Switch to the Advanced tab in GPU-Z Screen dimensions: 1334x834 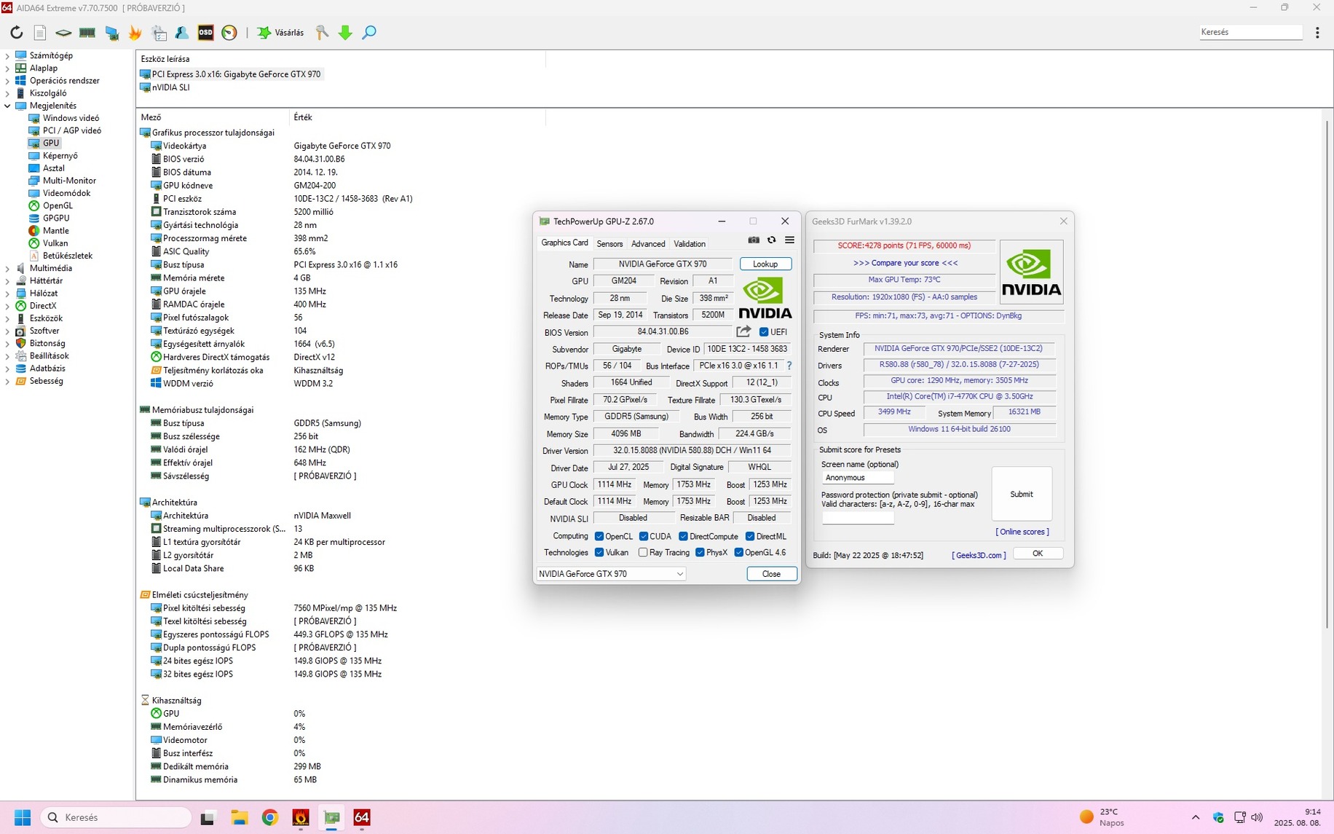(x=648, y=244)
